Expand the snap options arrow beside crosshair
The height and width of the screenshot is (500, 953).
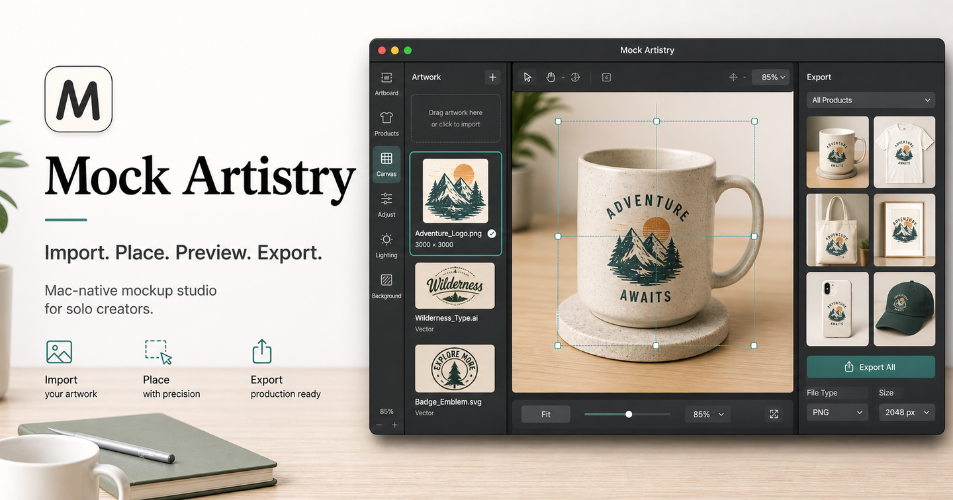click(x=745, y=77)
